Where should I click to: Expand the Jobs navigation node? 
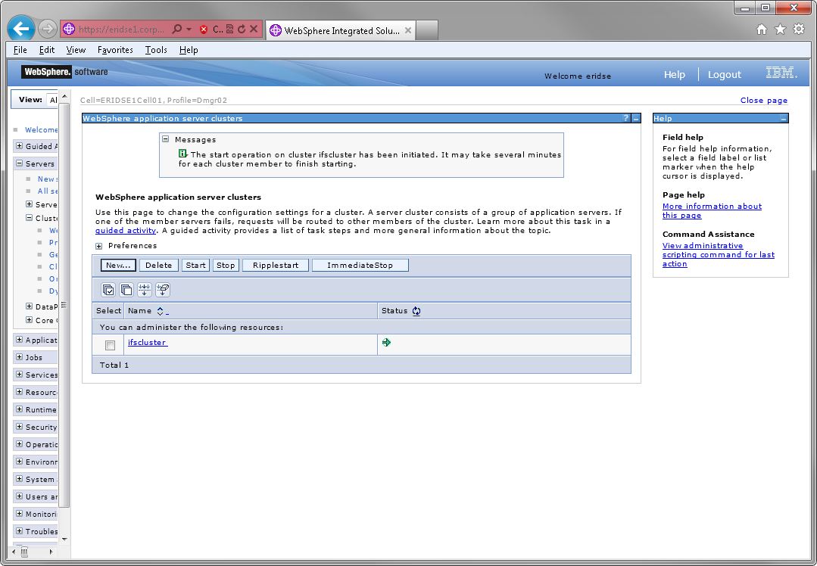pos(19,357)
